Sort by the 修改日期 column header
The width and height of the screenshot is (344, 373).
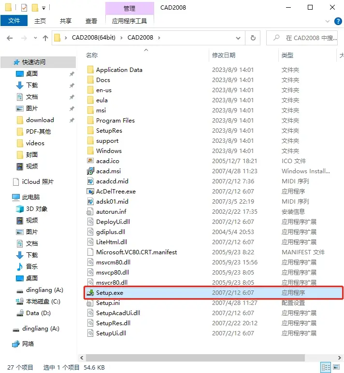coord(224,55)
